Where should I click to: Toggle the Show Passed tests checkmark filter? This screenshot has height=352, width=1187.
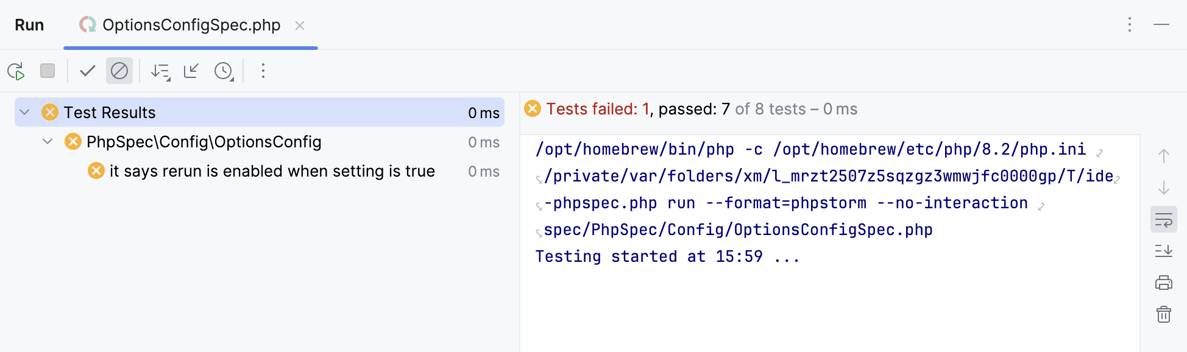pyautogui.click(x=87, y=71)
